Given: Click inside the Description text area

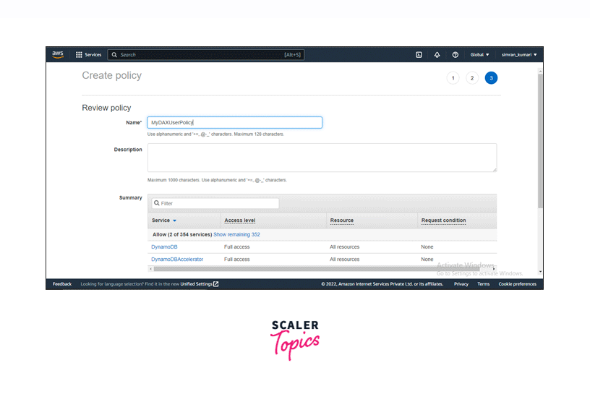Looking at the screenshot, I should tap(322, 157).
